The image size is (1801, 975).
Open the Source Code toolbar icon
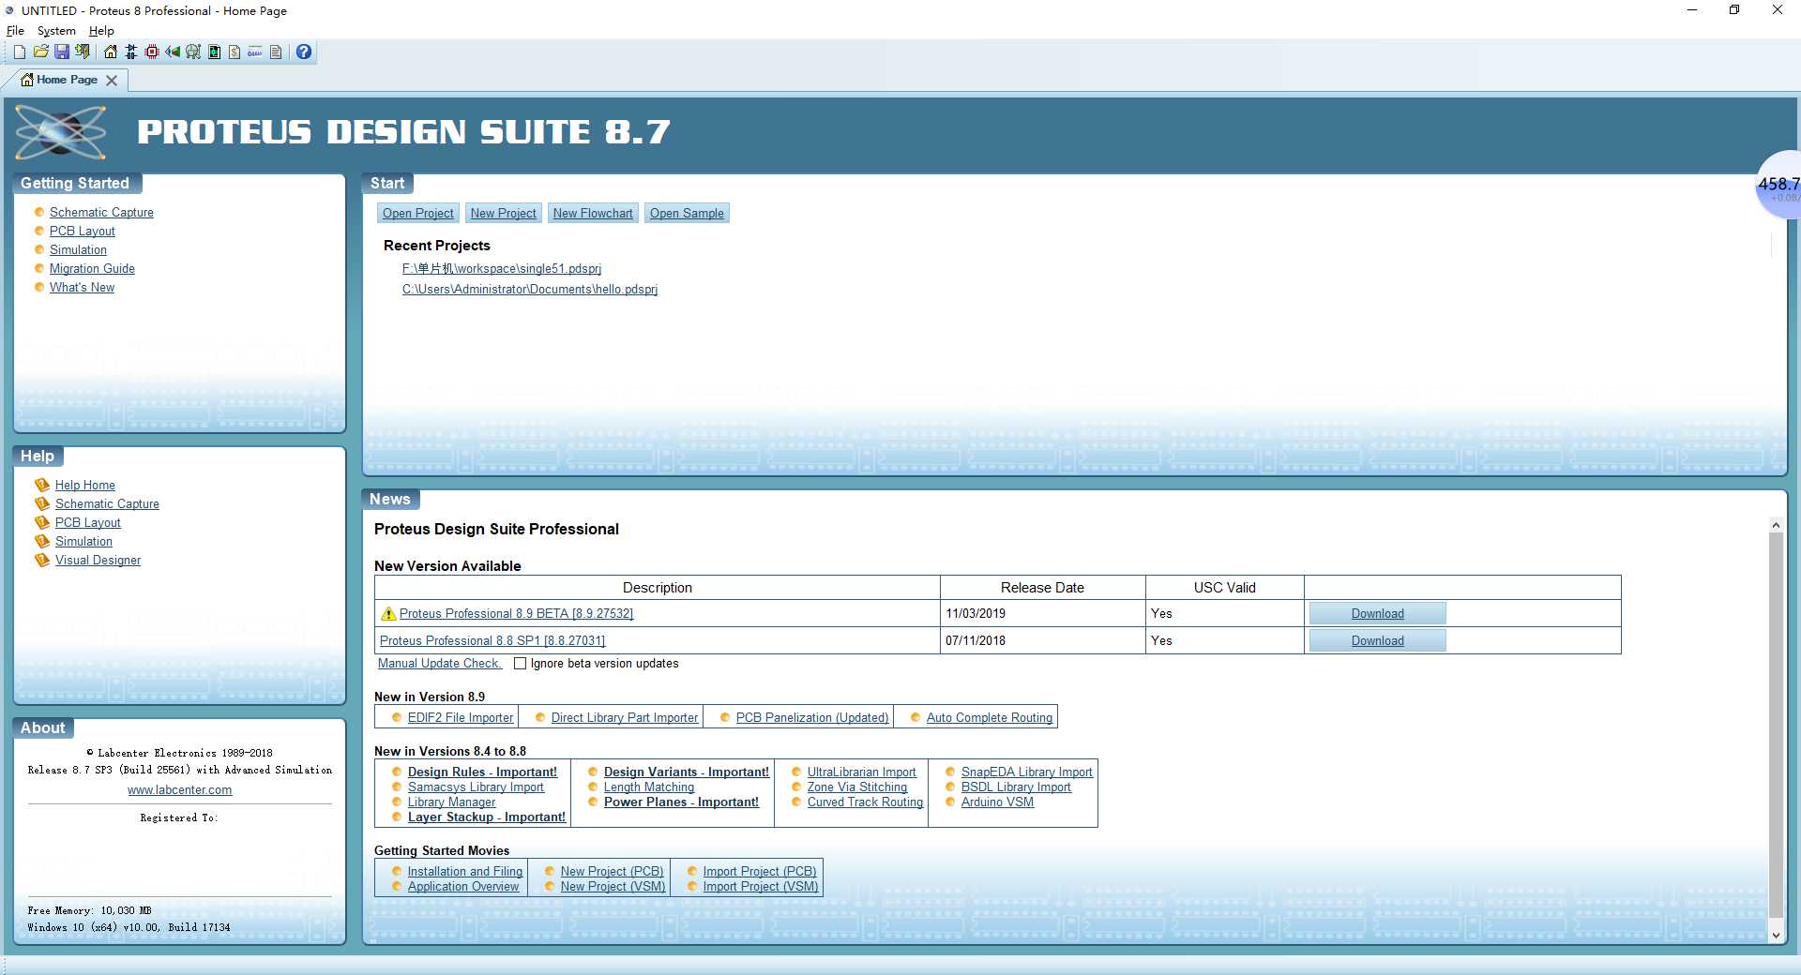tap(255, 52)
